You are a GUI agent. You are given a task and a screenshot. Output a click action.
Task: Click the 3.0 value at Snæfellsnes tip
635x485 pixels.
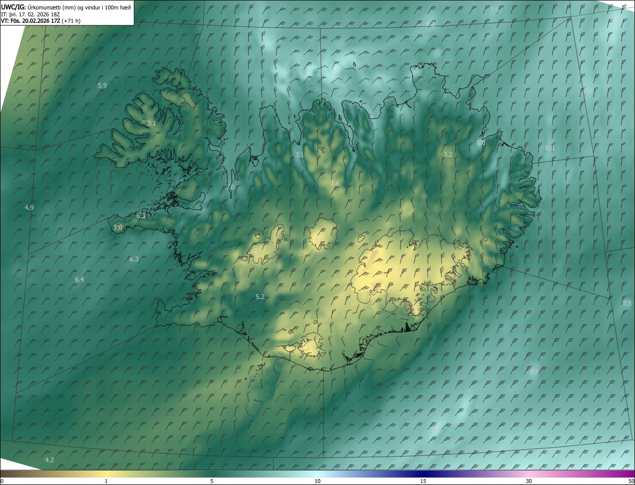tap(118, 227)
